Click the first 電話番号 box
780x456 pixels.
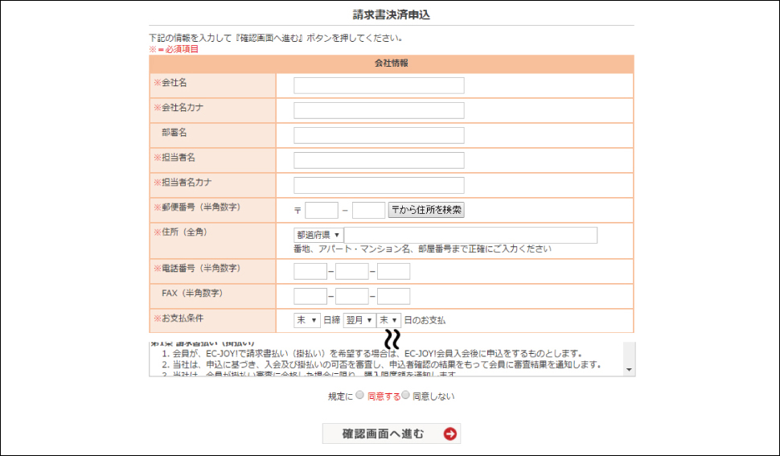point(310,272)
